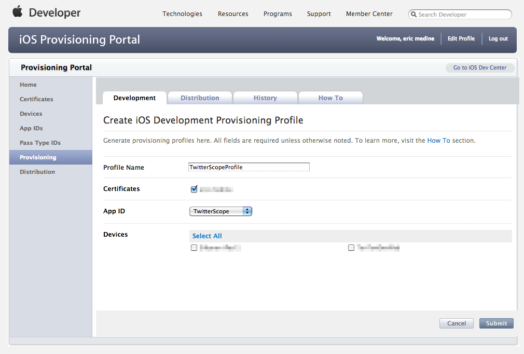Click the Profile Name input field

249,167
